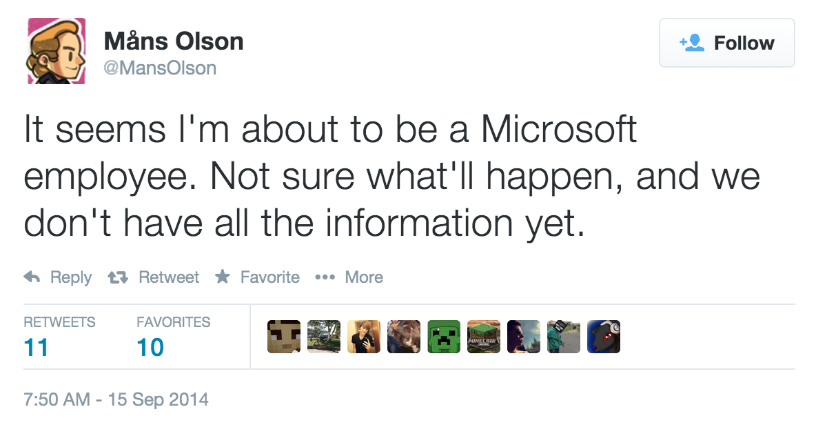Open the Minecraft grass block logo avatar
The height and width of the screenshot is (436, 816).
coord(484,337)
